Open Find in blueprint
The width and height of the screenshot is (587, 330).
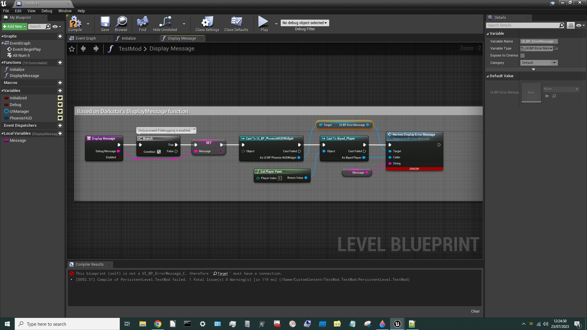142,24
